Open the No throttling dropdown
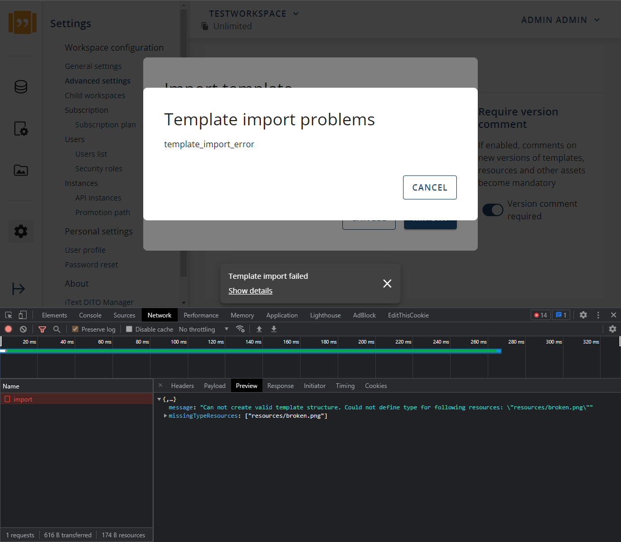Image resolution: width=621 pixels, height=542 pixels. [204, 329]
